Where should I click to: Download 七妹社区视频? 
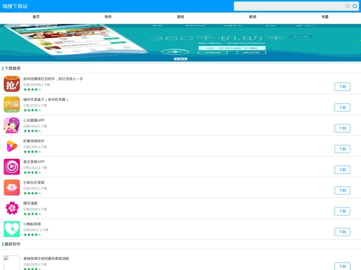click(342, 190)
